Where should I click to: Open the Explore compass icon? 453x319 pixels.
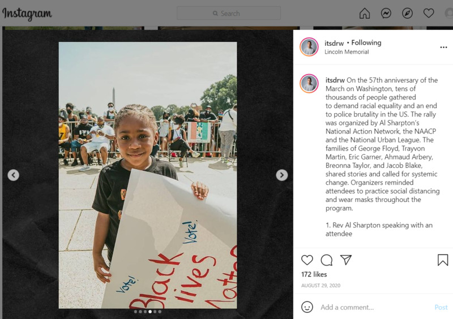click(407, 13)
